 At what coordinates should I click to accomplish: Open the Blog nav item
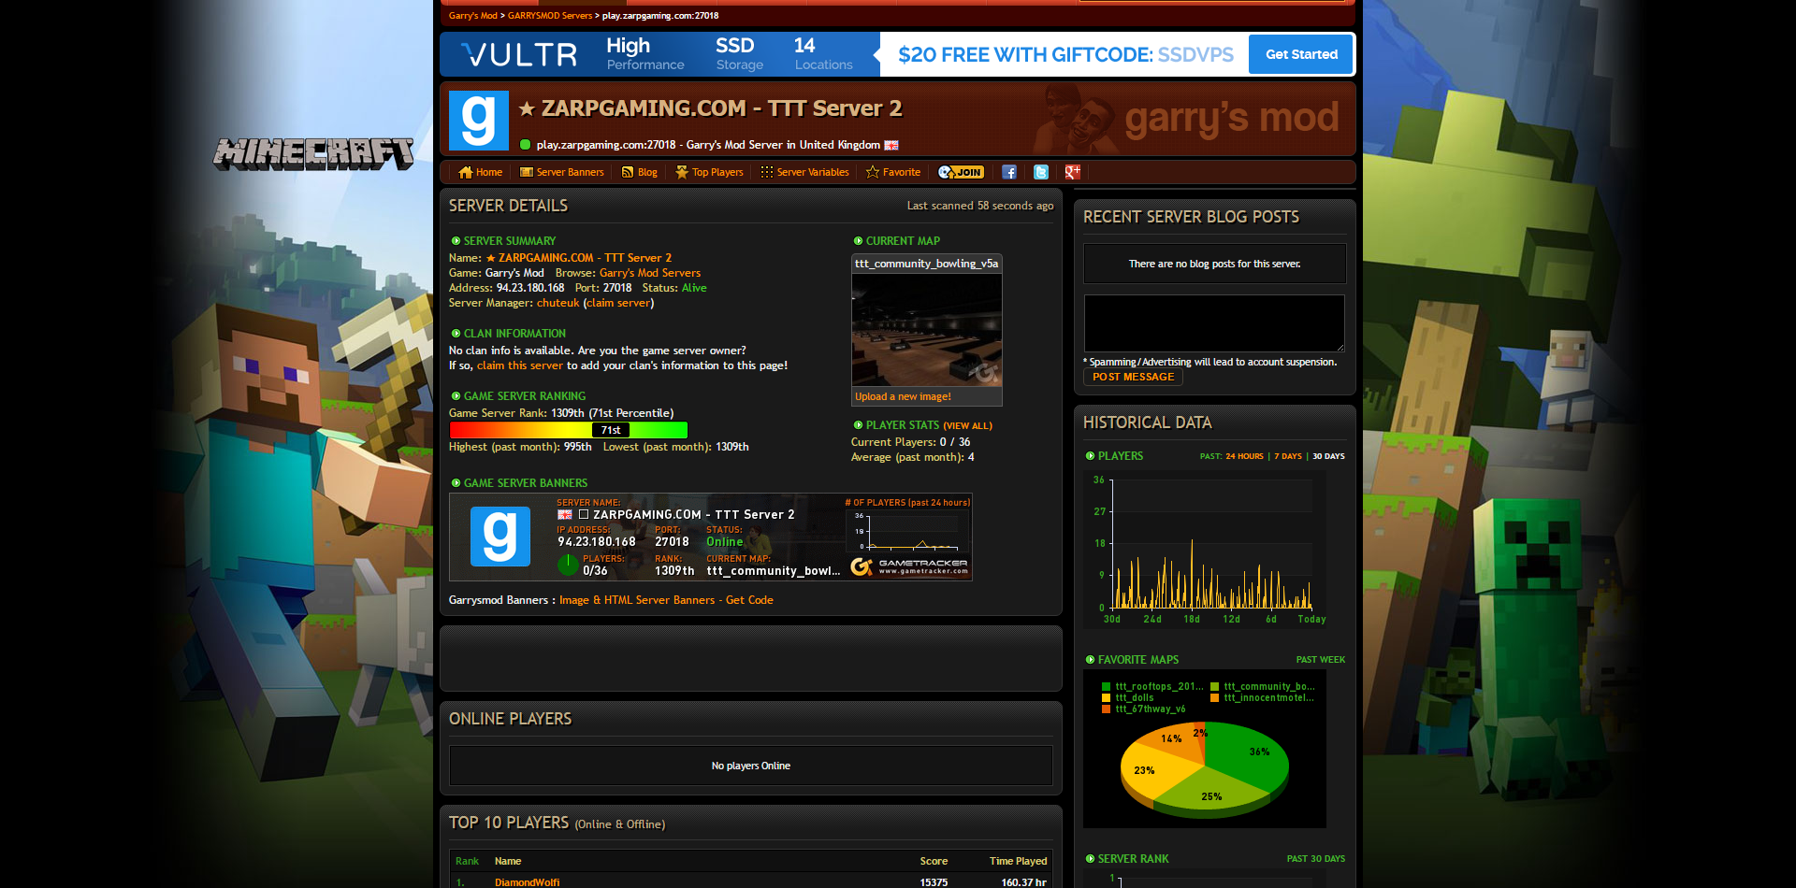[x=640, y=172]
